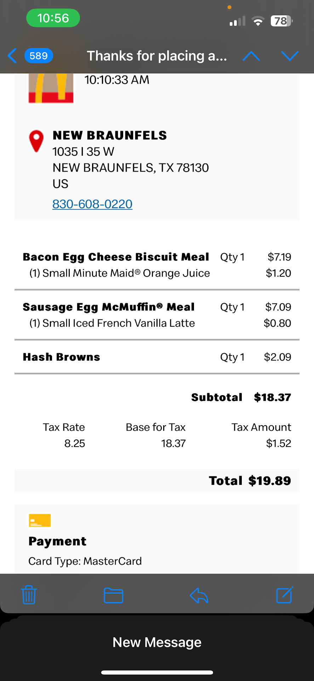This screenshot has height=681, width=314.
Task: Call restaurant phone number 830-608-0220
Action: coord(92,204)
